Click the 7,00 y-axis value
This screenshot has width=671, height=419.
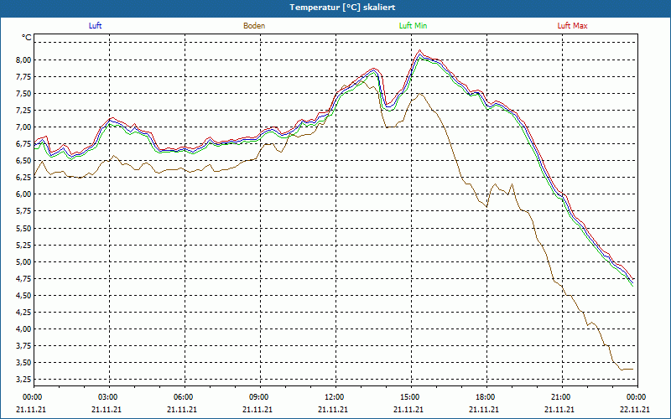coord(24,127)
